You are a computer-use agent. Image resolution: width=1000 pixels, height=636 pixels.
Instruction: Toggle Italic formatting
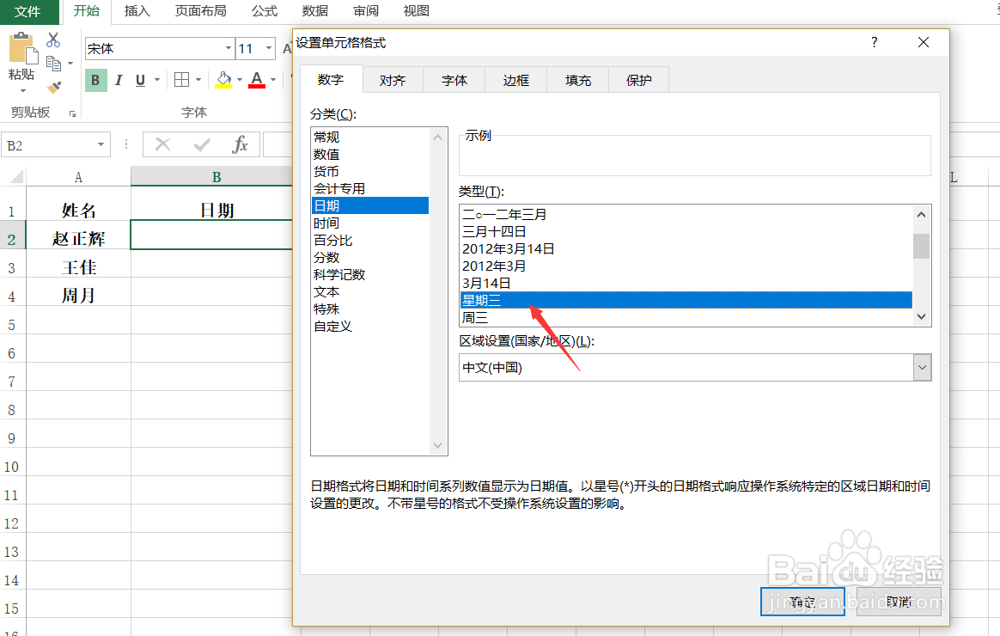[x=118, y=80]
